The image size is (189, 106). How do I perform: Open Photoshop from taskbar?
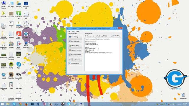pos(32,104)
